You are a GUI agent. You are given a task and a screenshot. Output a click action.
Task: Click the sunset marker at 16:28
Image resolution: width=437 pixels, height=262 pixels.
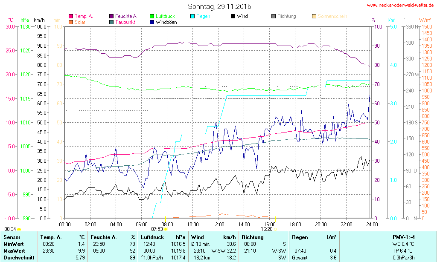(x=275, y=229)
